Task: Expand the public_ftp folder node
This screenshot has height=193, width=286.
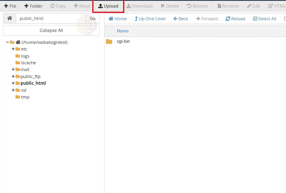Action: [x=13, y=76]
